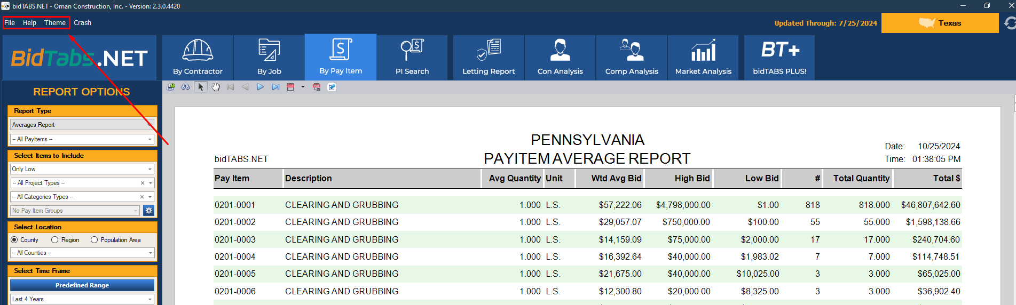Open Con Analysis

(x=560, y=58)
